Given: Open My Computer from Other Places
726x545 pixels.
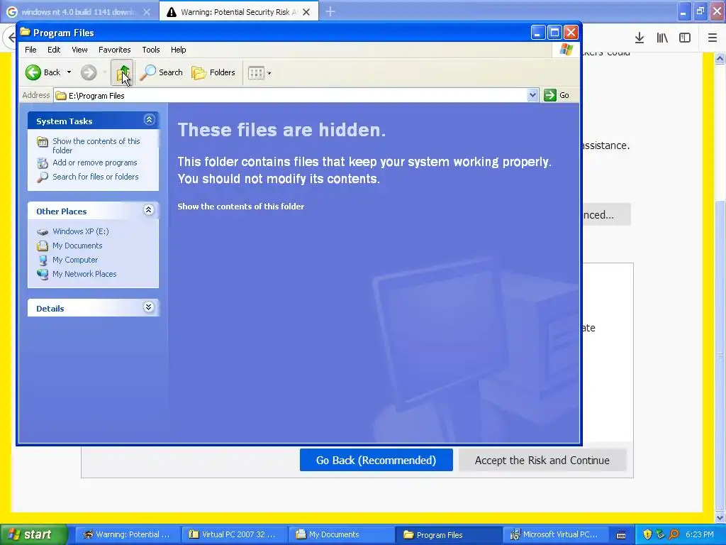Looking at the screenshot, I should 75,260.
